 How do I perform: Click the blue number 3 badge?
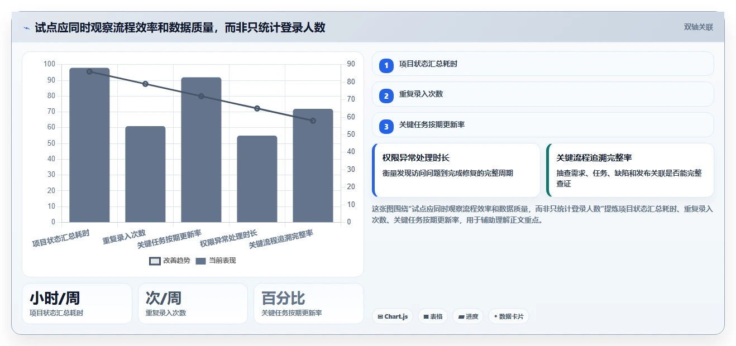coord(386,127)
